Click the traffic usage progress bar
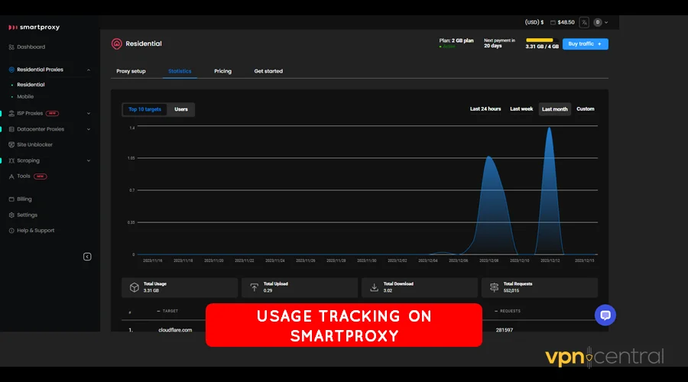 pyautogui.click(x=542, y=40)
